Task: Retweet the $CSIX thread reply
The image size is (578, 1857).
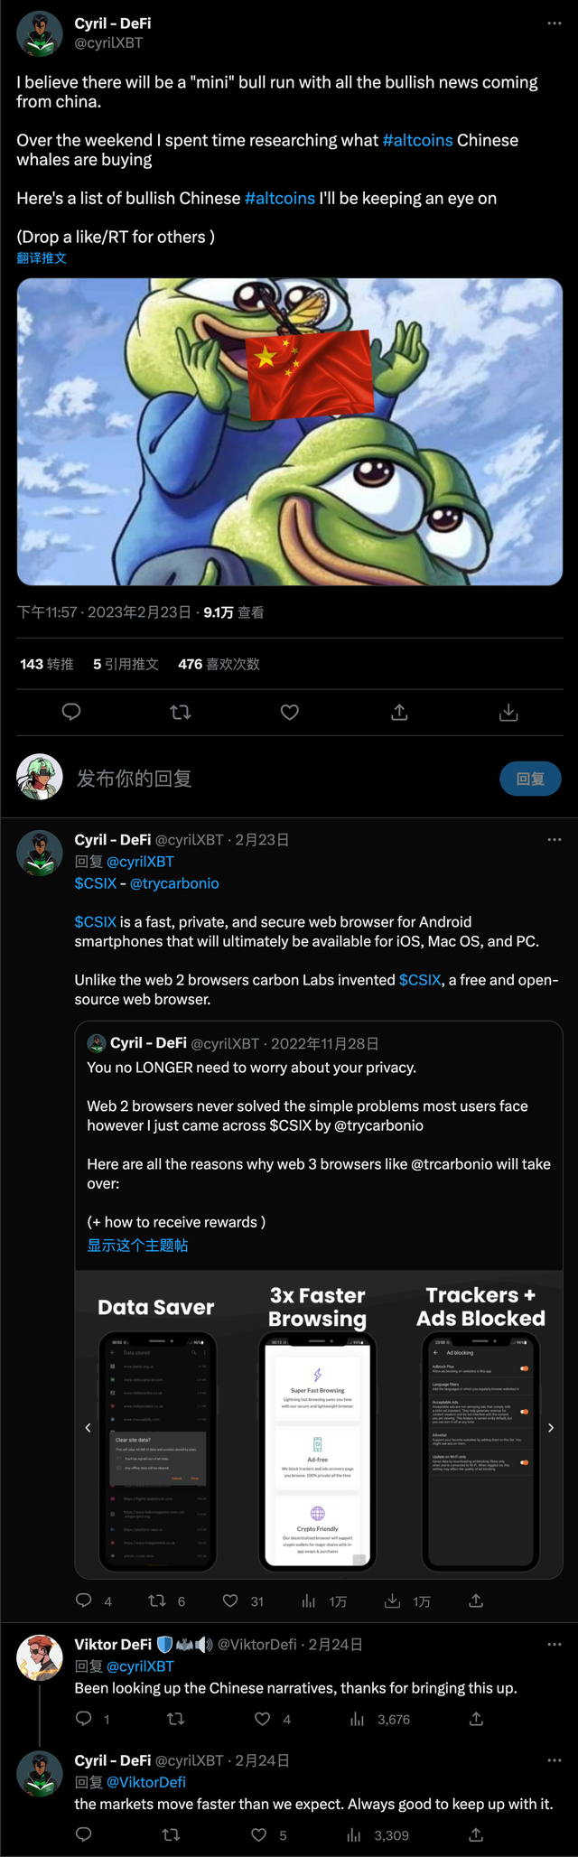Action: pos(157,1600)
